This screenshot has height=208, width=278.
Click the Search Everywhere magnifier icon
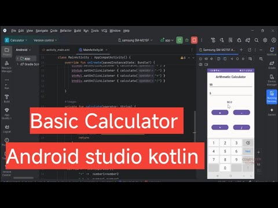257,40
